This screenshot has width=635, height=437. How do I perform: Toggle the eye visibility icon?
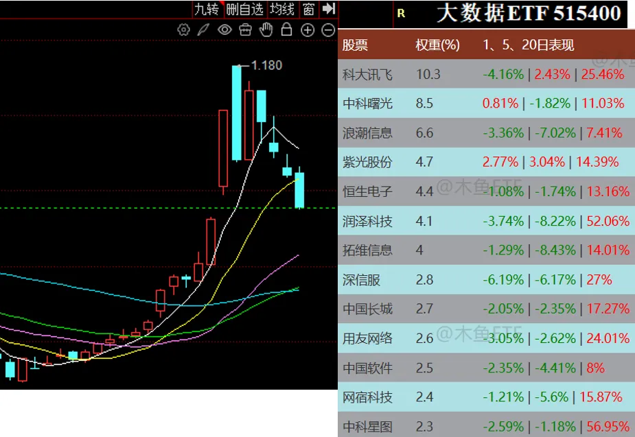[x=224, y=30]
